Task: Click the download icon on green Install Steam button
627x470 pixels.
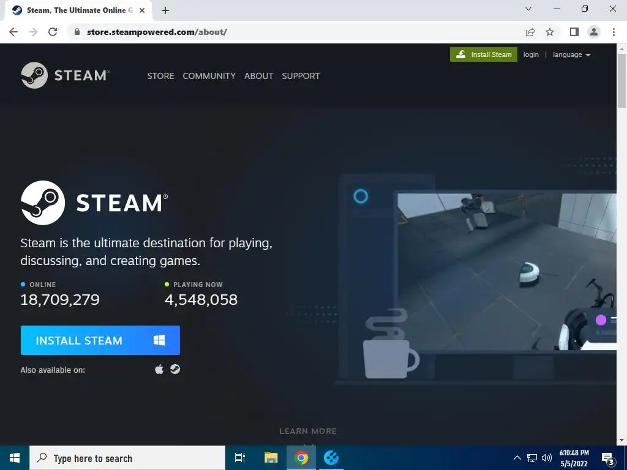Action: (x=460, y=54)
